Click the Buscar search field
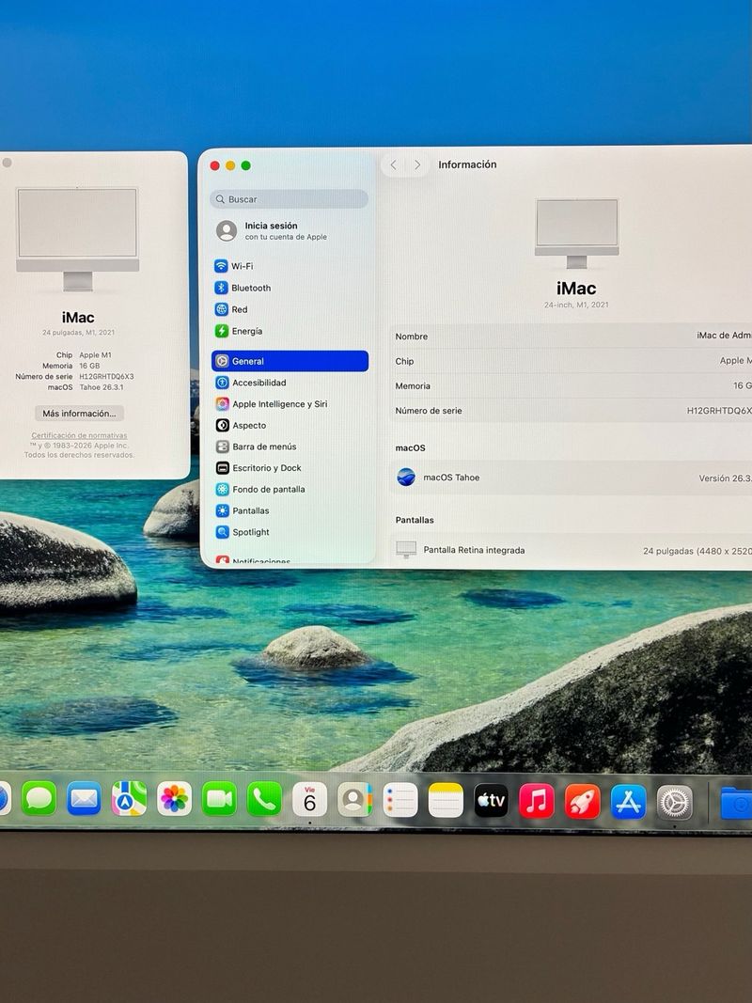 [x=289, y=199]
